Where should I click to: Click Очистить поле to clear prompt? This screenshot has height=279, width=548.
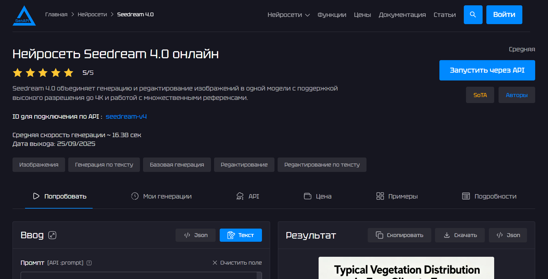[x=237, y=263]
